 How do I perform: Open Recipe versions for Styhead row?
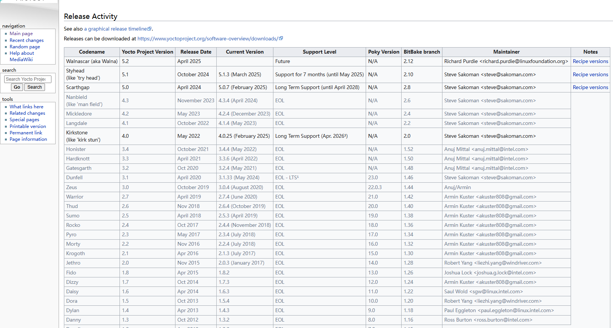591,75
